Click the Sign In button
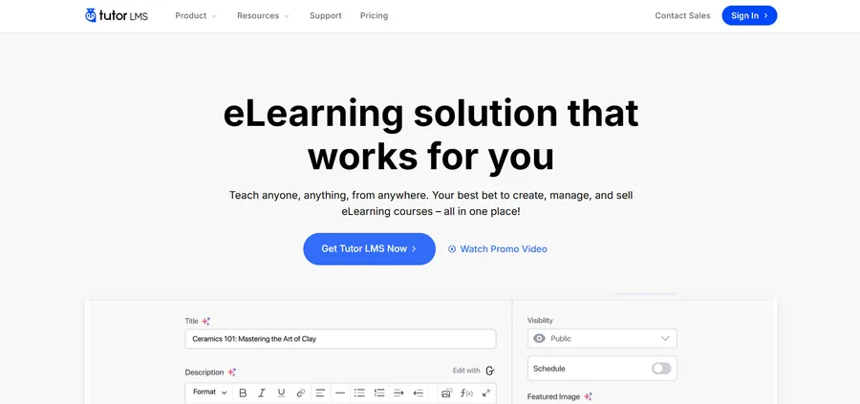860x404 pixels. (x=749, y=15)
